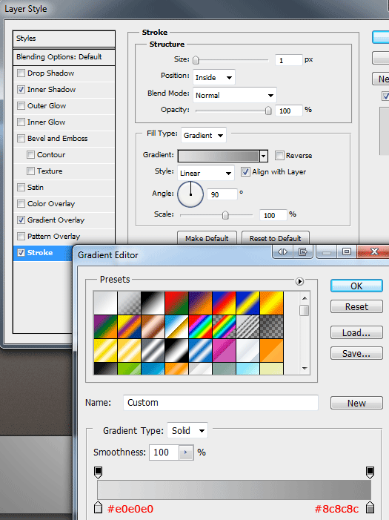Enable the Outer Glow checkbox
The width and height of the screenshot is (389, 520).
tap(21, 105)
